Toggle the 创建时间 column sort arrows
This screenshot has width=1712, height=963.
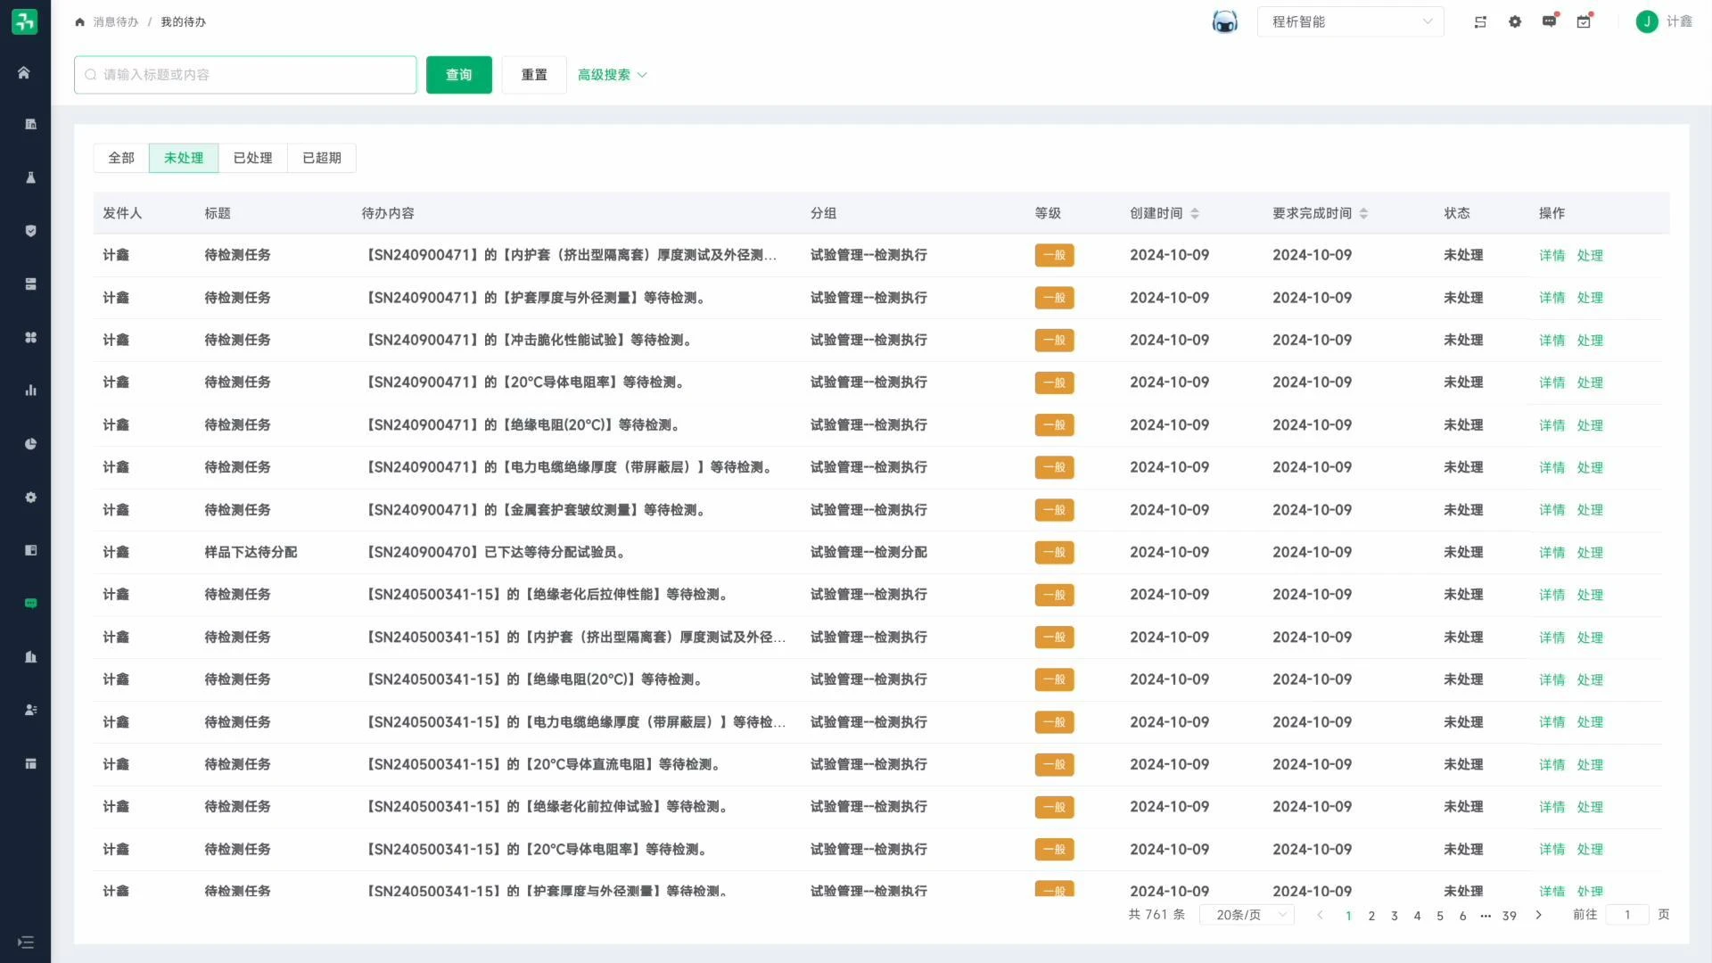tap(1195, 213)
